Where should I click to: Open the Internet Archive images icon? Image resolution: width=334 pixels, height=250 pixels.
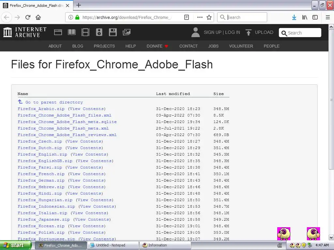tap(127, 32)
